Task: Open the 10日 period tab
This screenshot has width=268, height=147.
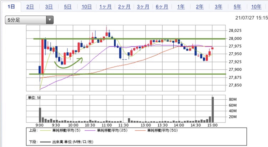Action: [x=86, y=7]
